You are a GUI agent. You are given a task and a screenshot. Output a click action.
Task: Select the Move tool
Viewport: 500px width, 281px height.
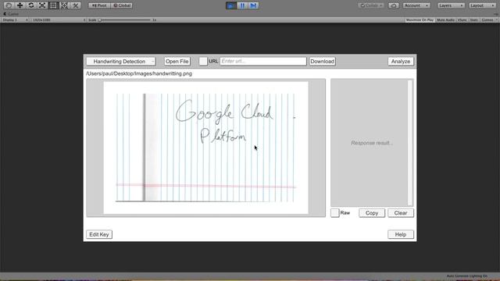pyautogui.click(x=20, y=5)
